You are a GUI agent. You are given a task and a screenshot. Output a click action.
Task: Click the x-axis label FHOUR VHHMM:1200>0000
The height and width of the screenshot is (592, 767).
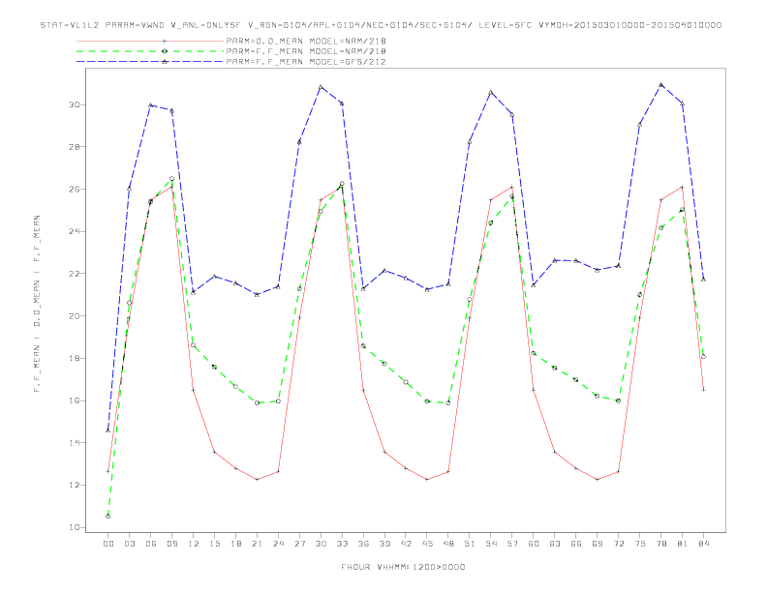(x=403, y=567)
